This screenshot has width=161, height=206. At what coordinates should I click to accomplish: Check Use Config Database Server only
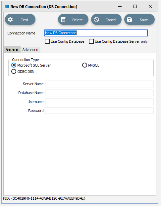[x=91, y=41]
